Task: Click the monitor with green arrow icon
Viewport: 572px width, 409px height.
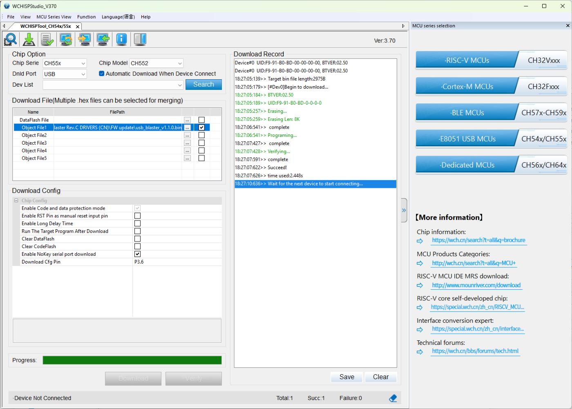Action: tap(103, 39)
